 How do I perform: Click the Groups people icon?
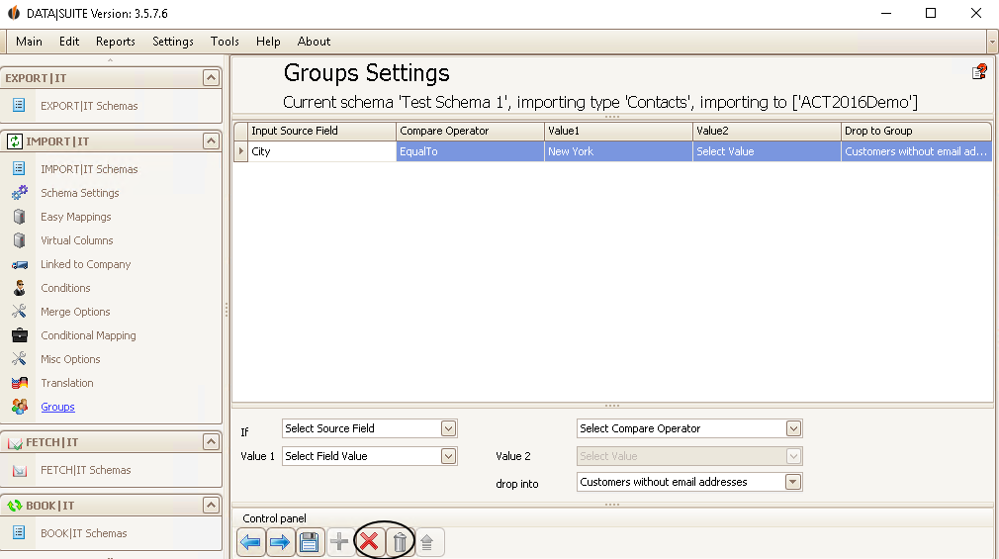tap(19, 406)
